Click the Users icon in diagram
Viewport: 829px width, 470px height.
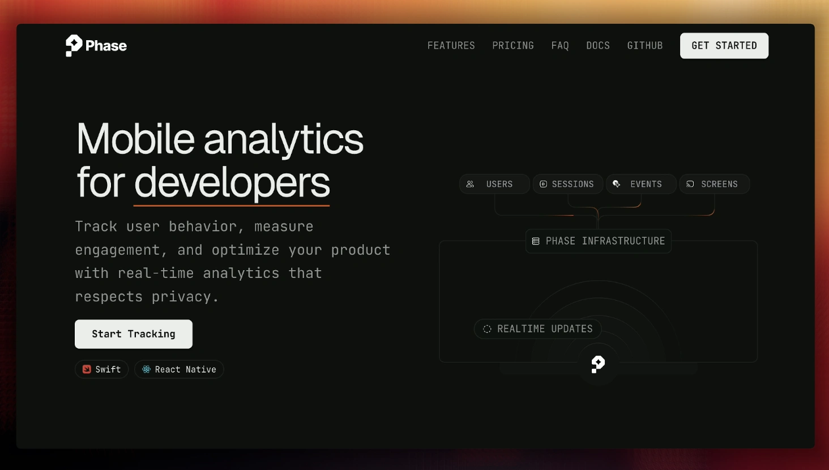click(x=470, y=184)
